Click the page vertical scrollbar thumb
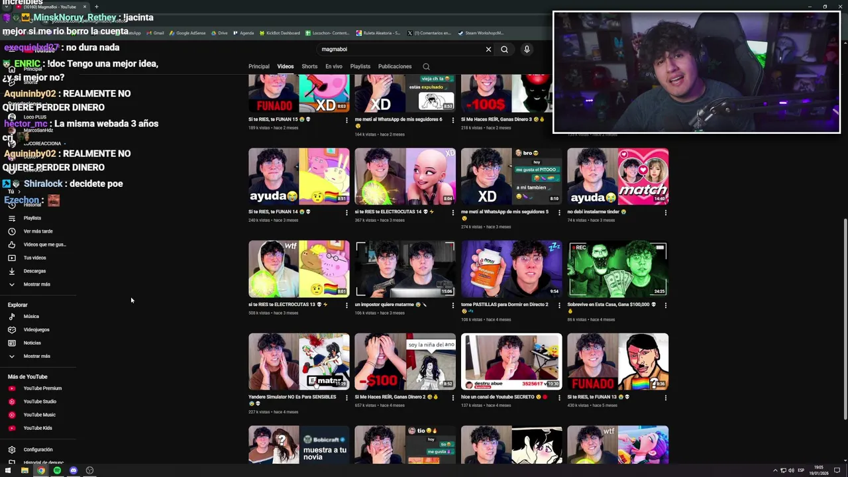The width and height of the screenshot is (848, 477). pos(845,319)
